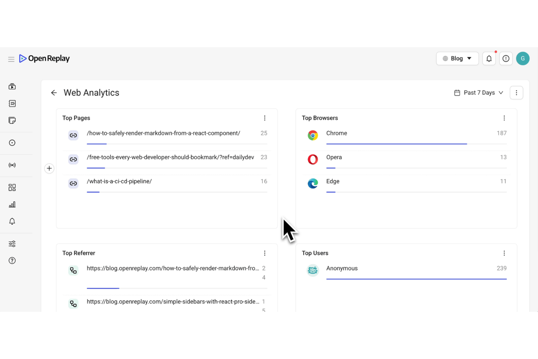Open the Top Referrer card options menu
This screenshot has height=359, width=538.
coord(265,253)
